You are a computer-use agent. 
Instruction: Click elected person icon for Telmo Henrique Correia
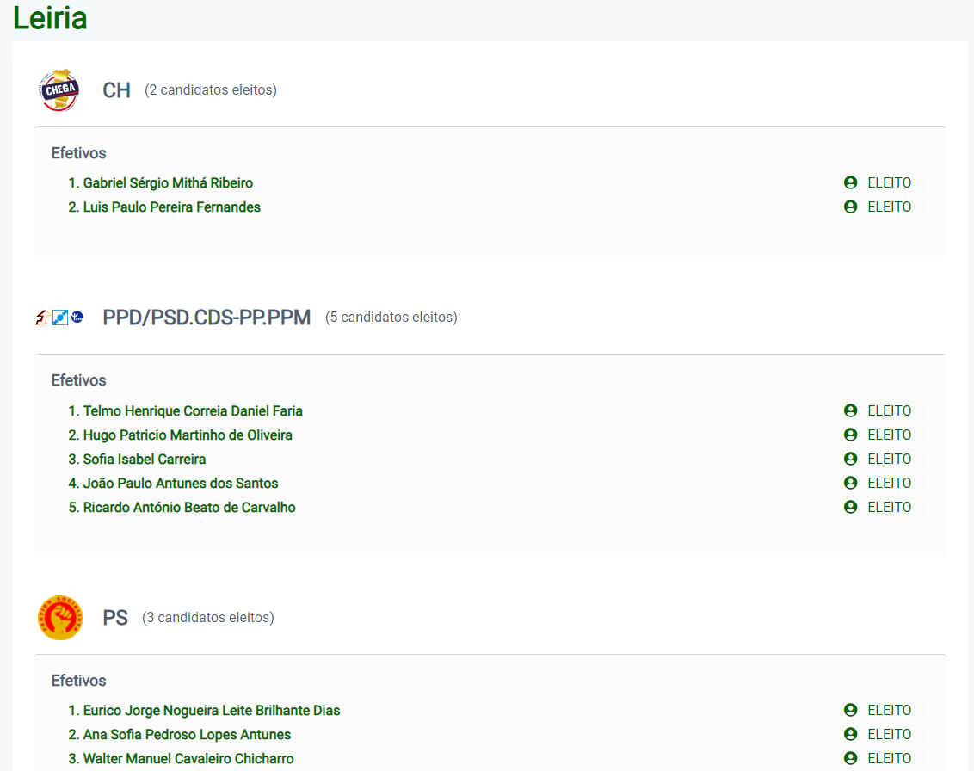point(850,410)
